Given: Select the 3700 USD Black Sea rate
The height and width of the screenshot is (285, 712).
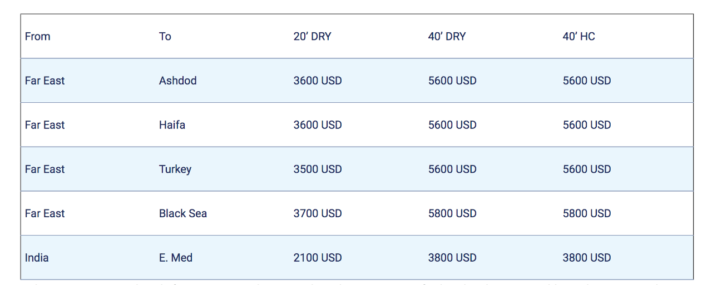Looking at the screenshot, I should pos(318,213).
